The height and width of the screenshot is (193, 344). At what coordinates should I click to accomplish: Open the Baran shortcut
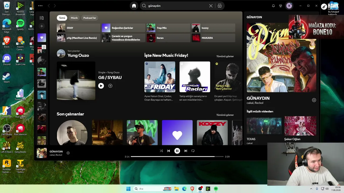[x=169, y=38]
